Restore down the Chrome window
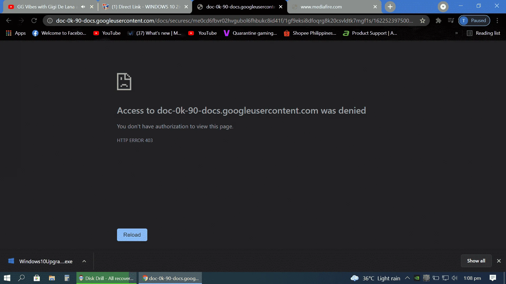 click(479, 6)
